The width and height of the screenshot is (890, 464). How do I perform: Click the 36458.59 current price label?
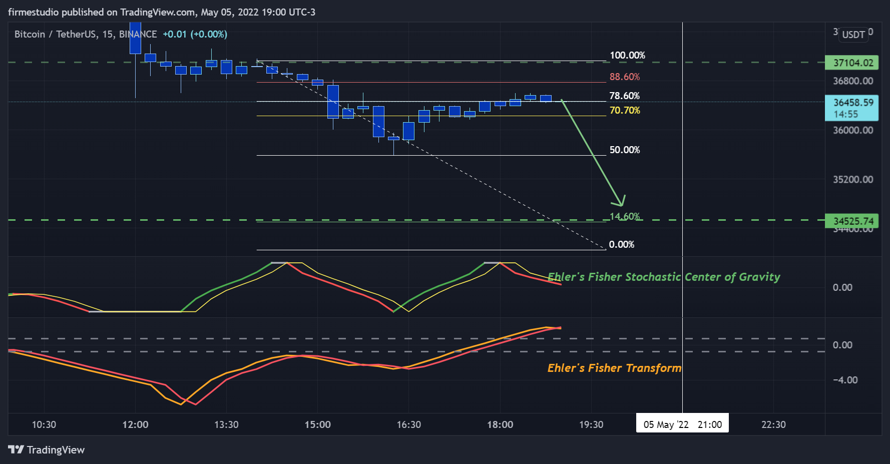pyautogui.click(x=852, y=108)
